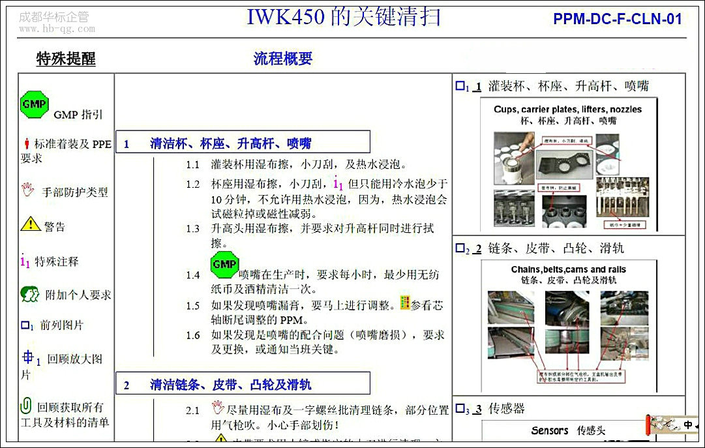Click the 特殊提醒 underlined heading
705x448 pixels.
point(66,59)
